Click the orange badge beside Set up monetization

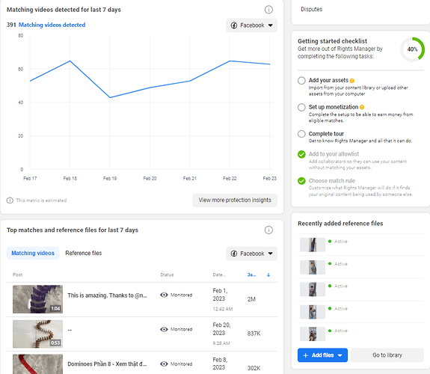click(362, 107)
